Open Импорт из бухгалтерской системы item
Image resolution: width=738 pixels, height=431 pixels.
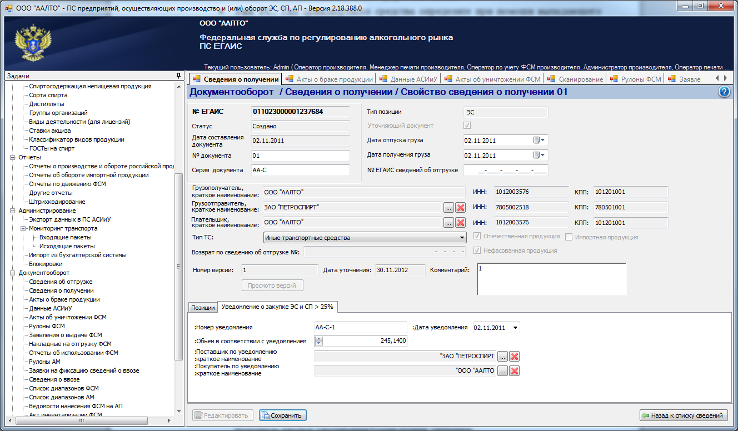click(x=78, y=255)
